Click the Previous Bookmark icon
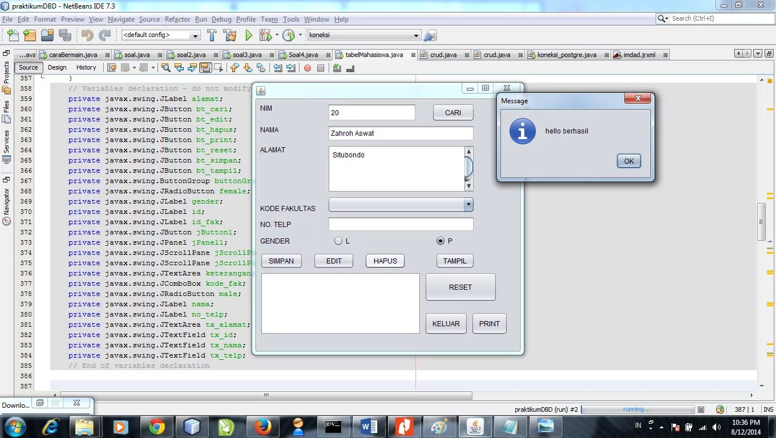This screenshot has width=776, height=438. (x=235, y=67)
